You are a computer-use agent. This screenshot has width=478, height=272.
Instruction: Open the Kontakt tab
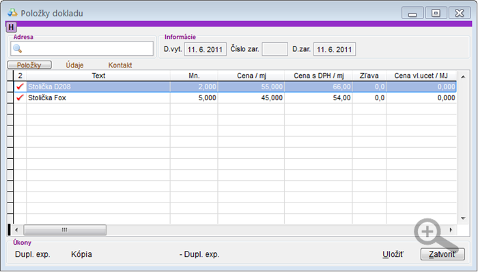tap(120, 65)
